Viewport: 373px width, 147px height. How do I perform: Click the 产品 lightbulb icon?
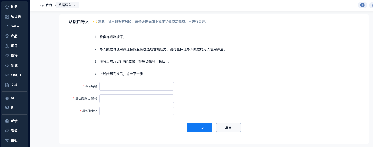click(7, 36)
